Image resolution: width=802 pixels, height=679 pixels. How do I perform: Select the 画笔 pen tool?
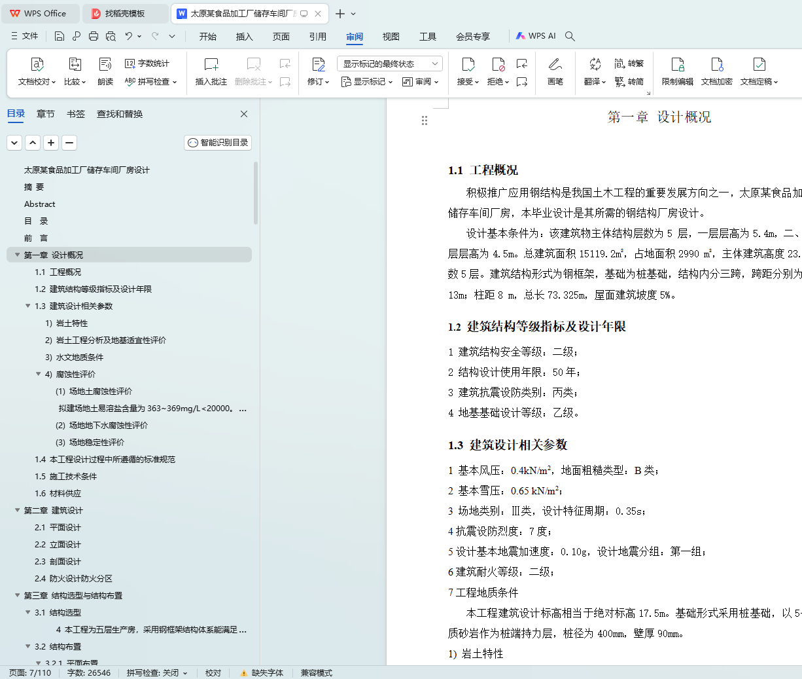pos(555,71)
